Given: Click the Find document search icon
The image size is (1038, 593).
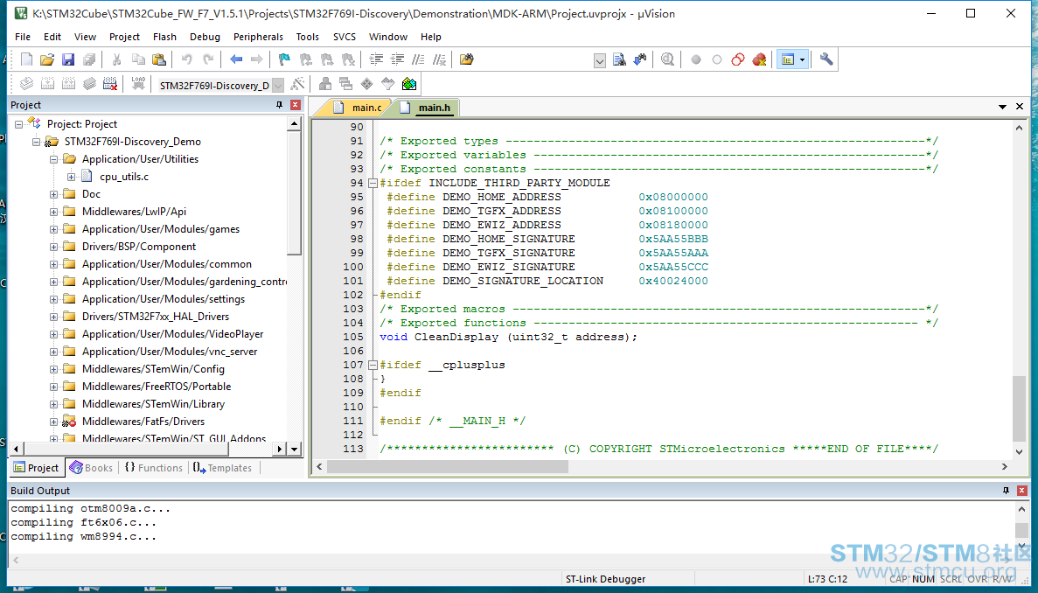Looking at the screenshot, I should tap(619, 59).
